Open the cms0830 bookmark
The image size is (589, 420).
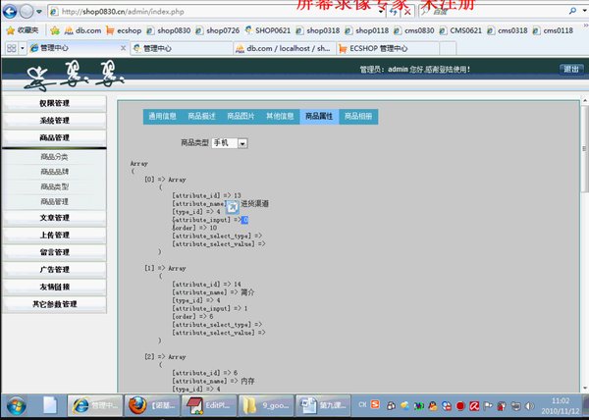click(413, 30)
